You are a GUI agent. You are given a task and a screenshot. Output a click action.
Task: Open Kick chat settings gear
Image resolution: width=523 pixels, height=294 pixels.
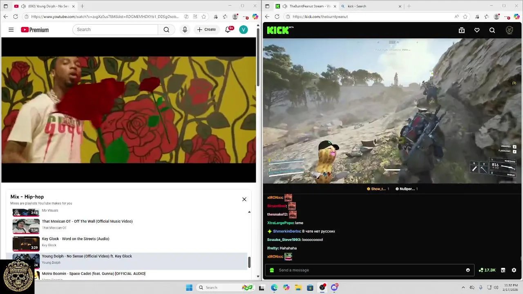click(x=514, y=270)
